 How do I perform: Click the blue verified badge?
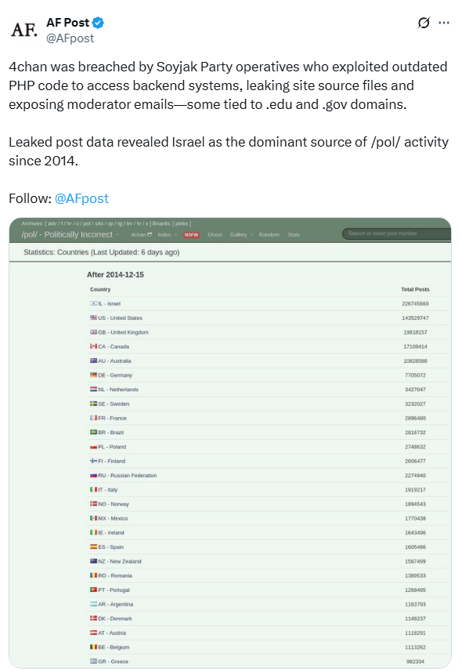tap(99, 22)
